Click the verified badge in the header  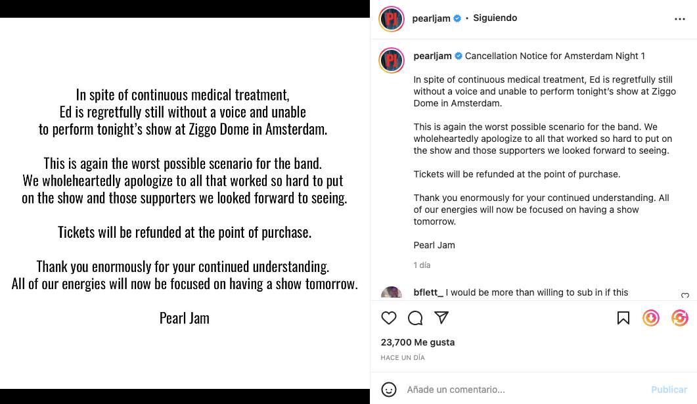coord(457,18)
